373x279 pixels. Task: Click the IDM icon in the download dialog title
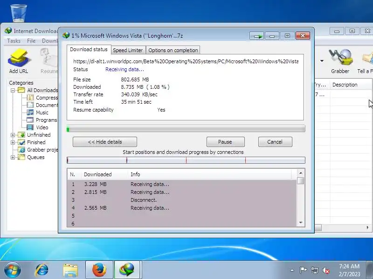point(66,36)
